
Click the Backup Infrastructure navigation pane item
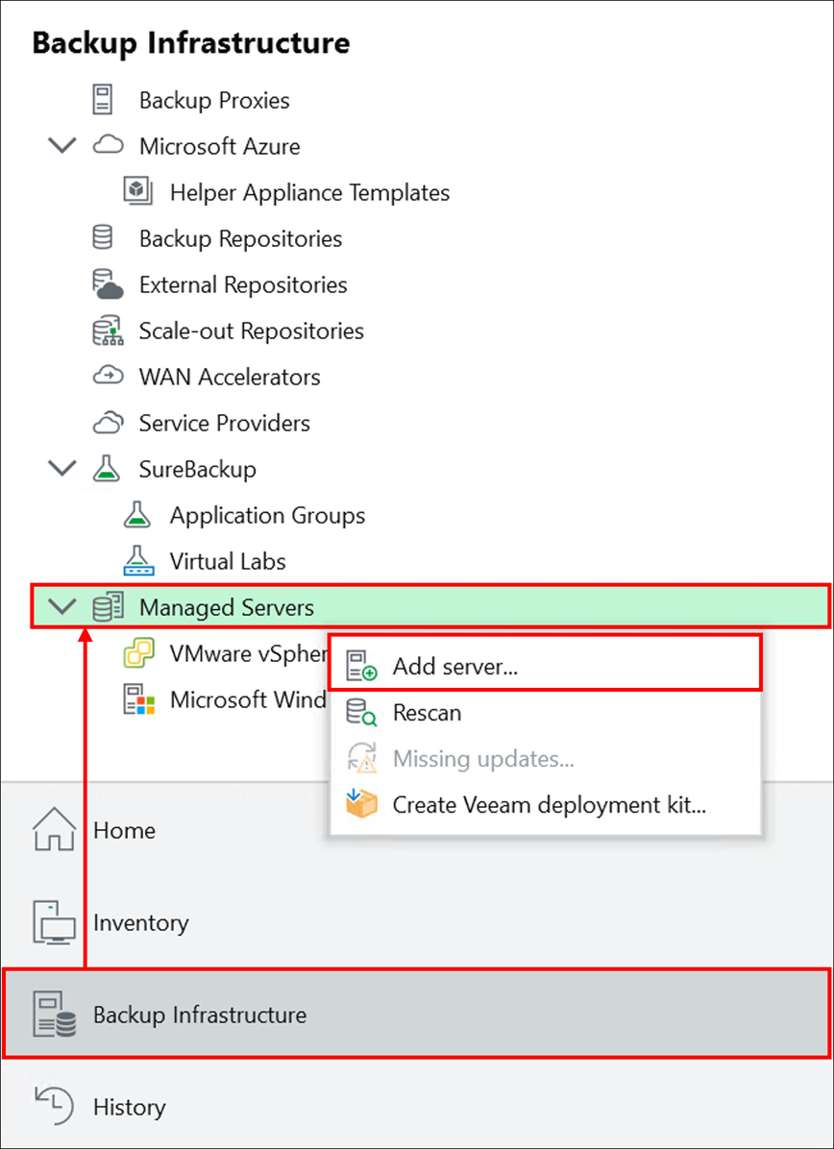pos(199,1015)
